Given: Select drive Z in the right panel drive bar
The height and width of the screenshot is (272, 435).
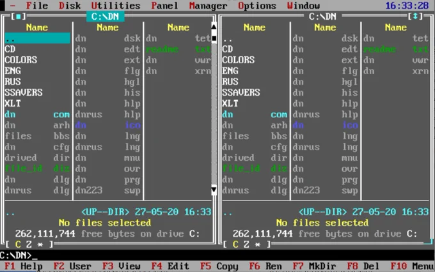Looking at the screenshot, I should tap(246, 245).
